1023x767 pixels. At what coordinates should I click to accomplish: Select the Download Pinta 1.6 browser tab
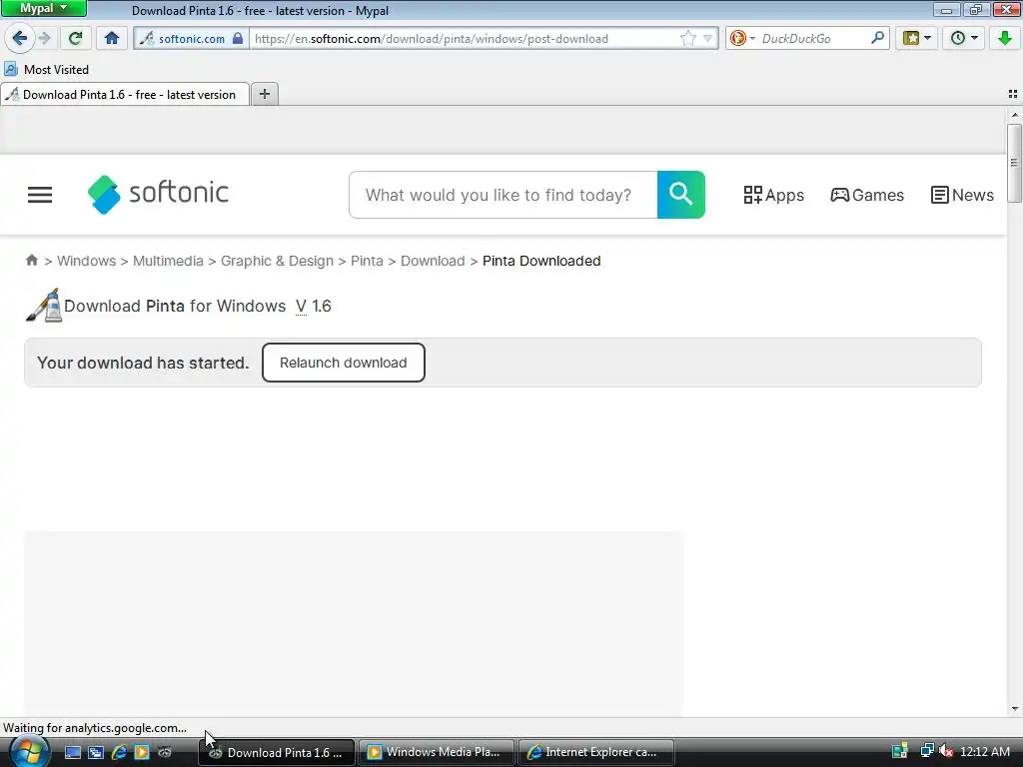(x=125, y=95)
